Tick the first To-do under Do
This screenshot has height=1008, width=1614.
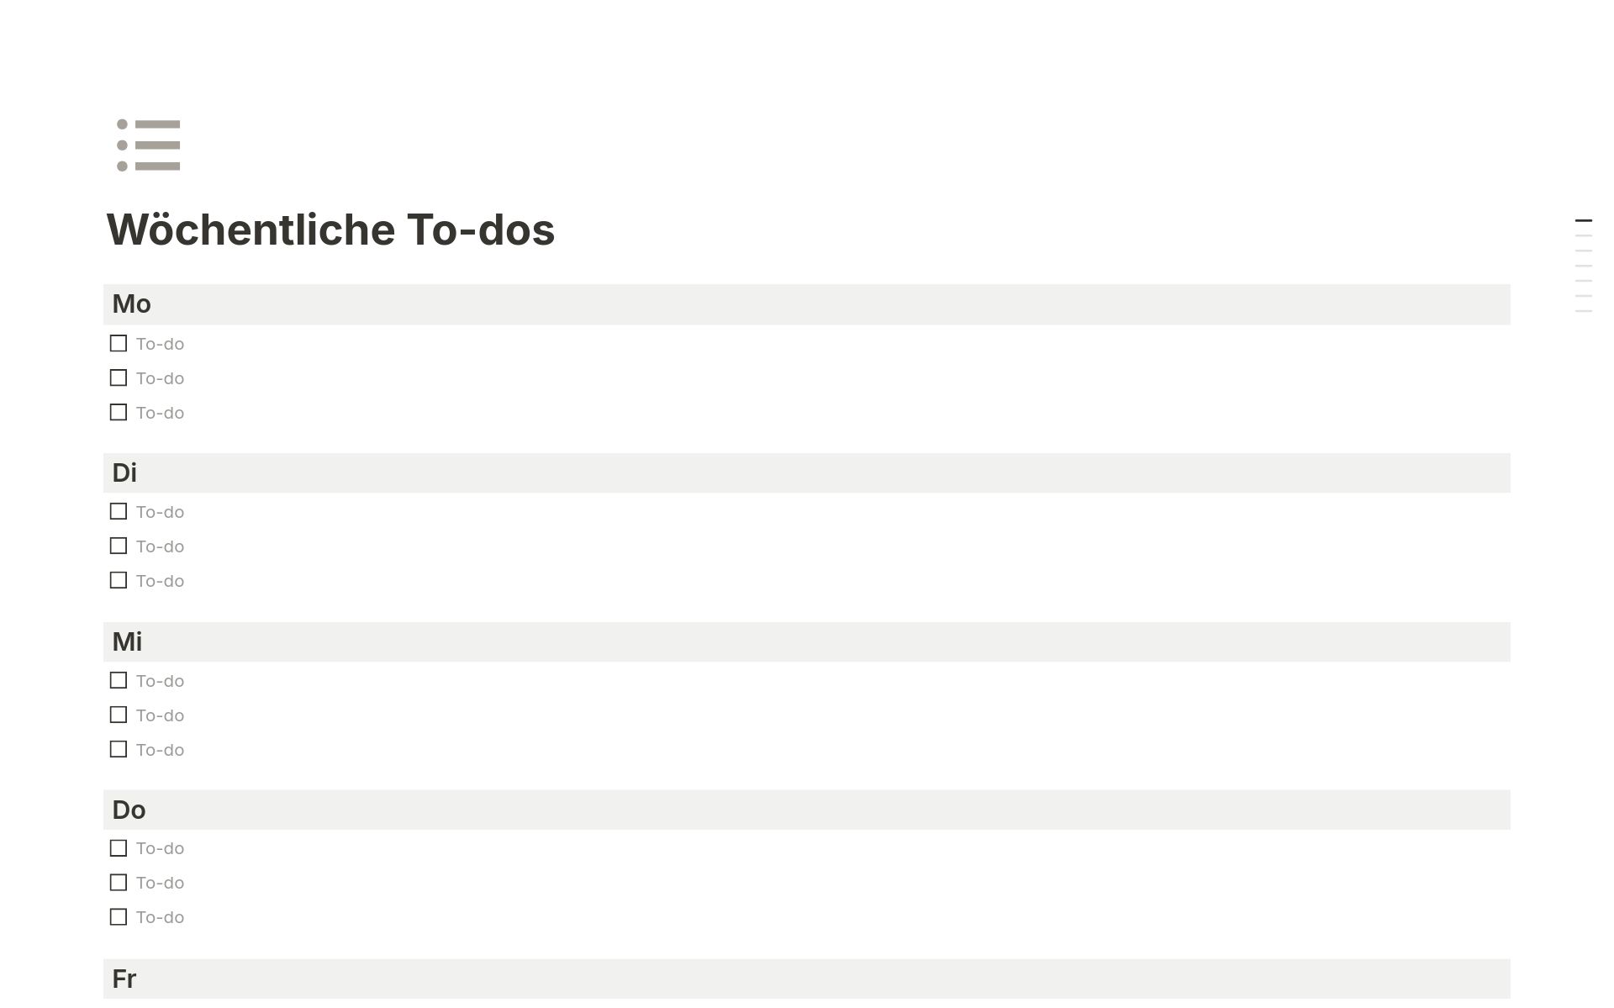pyautogui.click(x=118, y=848)
